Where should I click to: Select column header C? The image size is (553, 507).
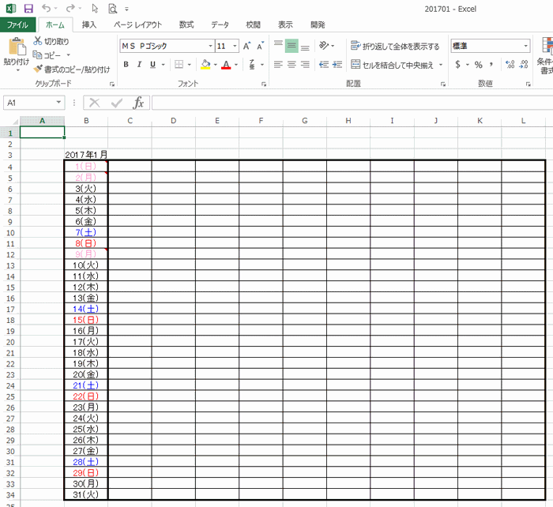click(x=130, y=121)
